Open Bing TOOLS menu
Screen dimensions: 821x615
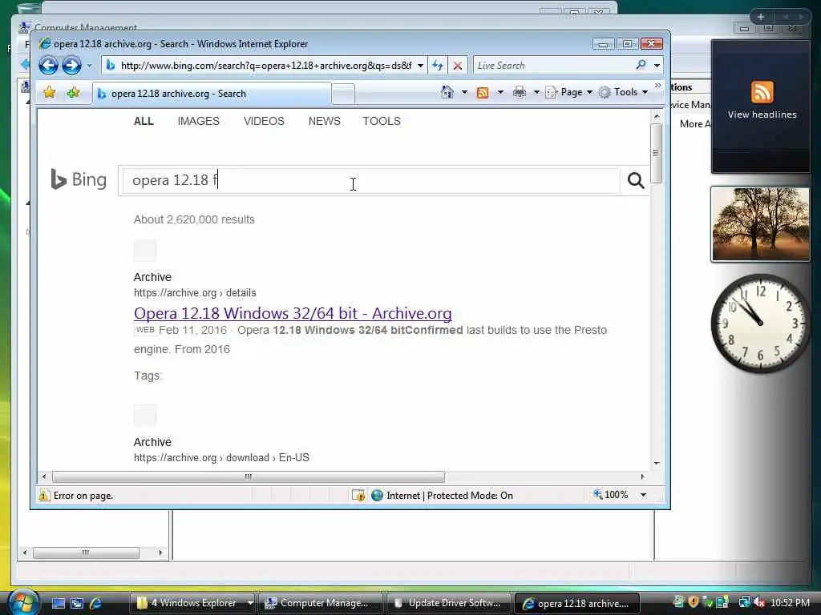[382, 122]
